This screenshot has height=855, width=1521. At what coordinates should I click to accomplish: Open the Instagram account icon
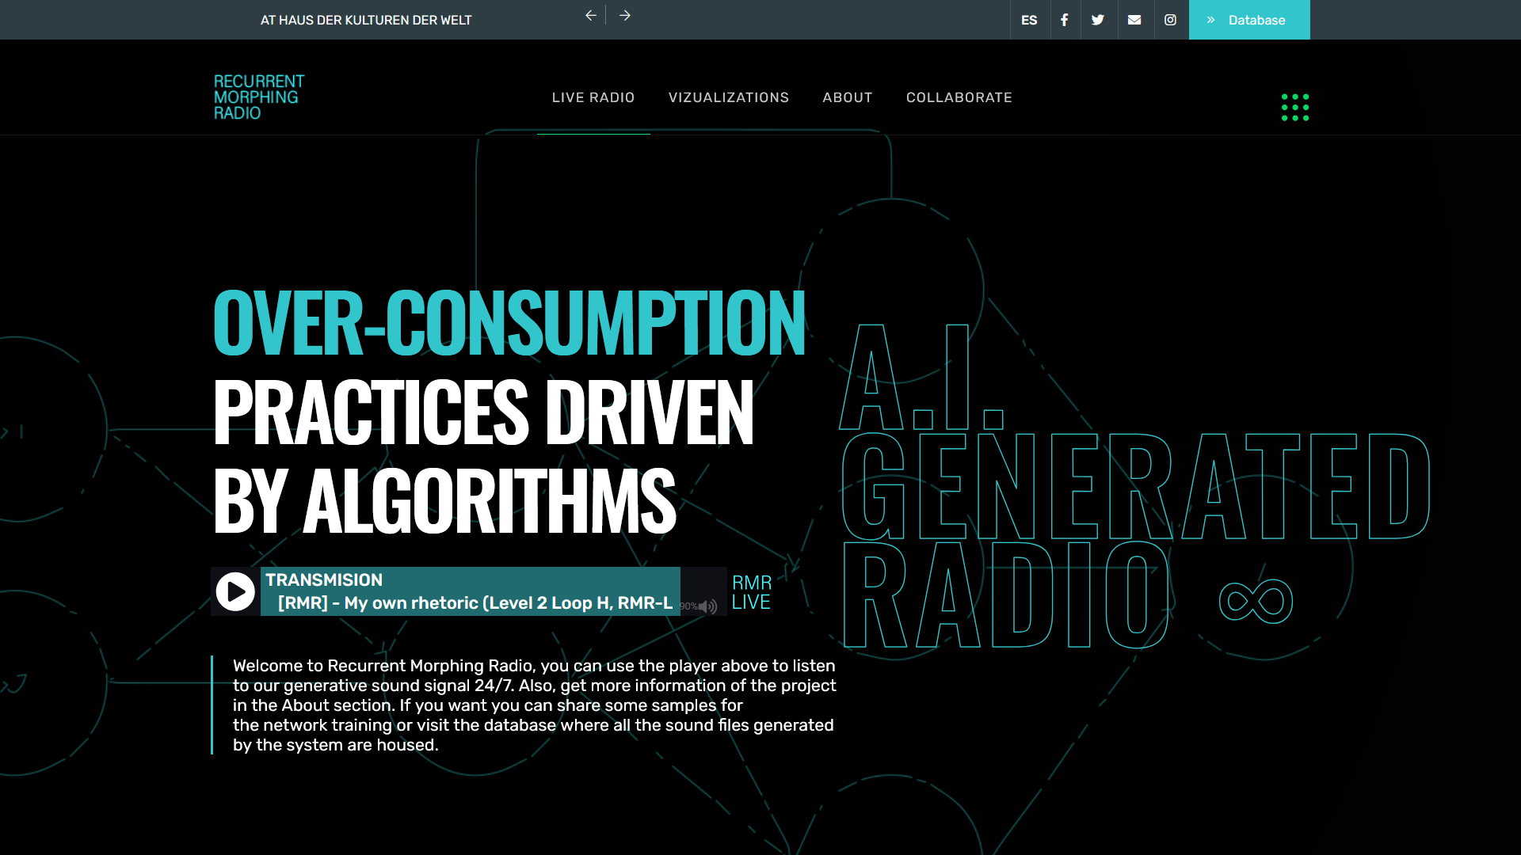(x=1170, y=20)
